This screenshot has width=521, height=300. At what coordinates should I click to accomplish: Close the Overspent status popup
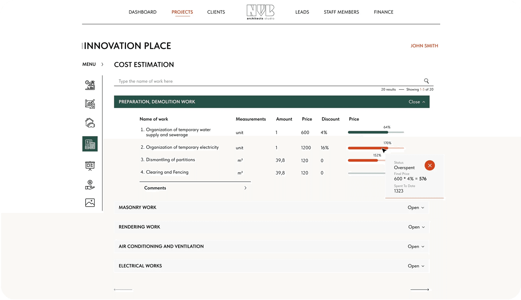[x=429, y=165]
